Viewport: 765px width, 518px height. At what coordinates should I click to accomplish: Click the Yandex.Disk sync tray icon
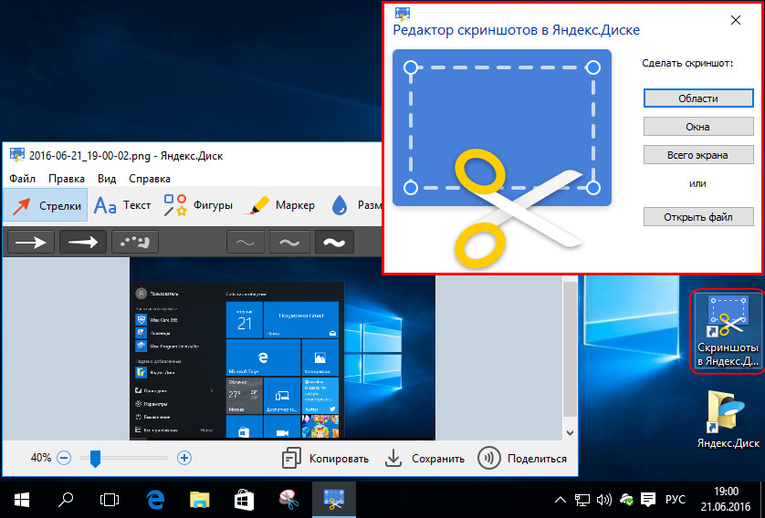pos(626,500)
